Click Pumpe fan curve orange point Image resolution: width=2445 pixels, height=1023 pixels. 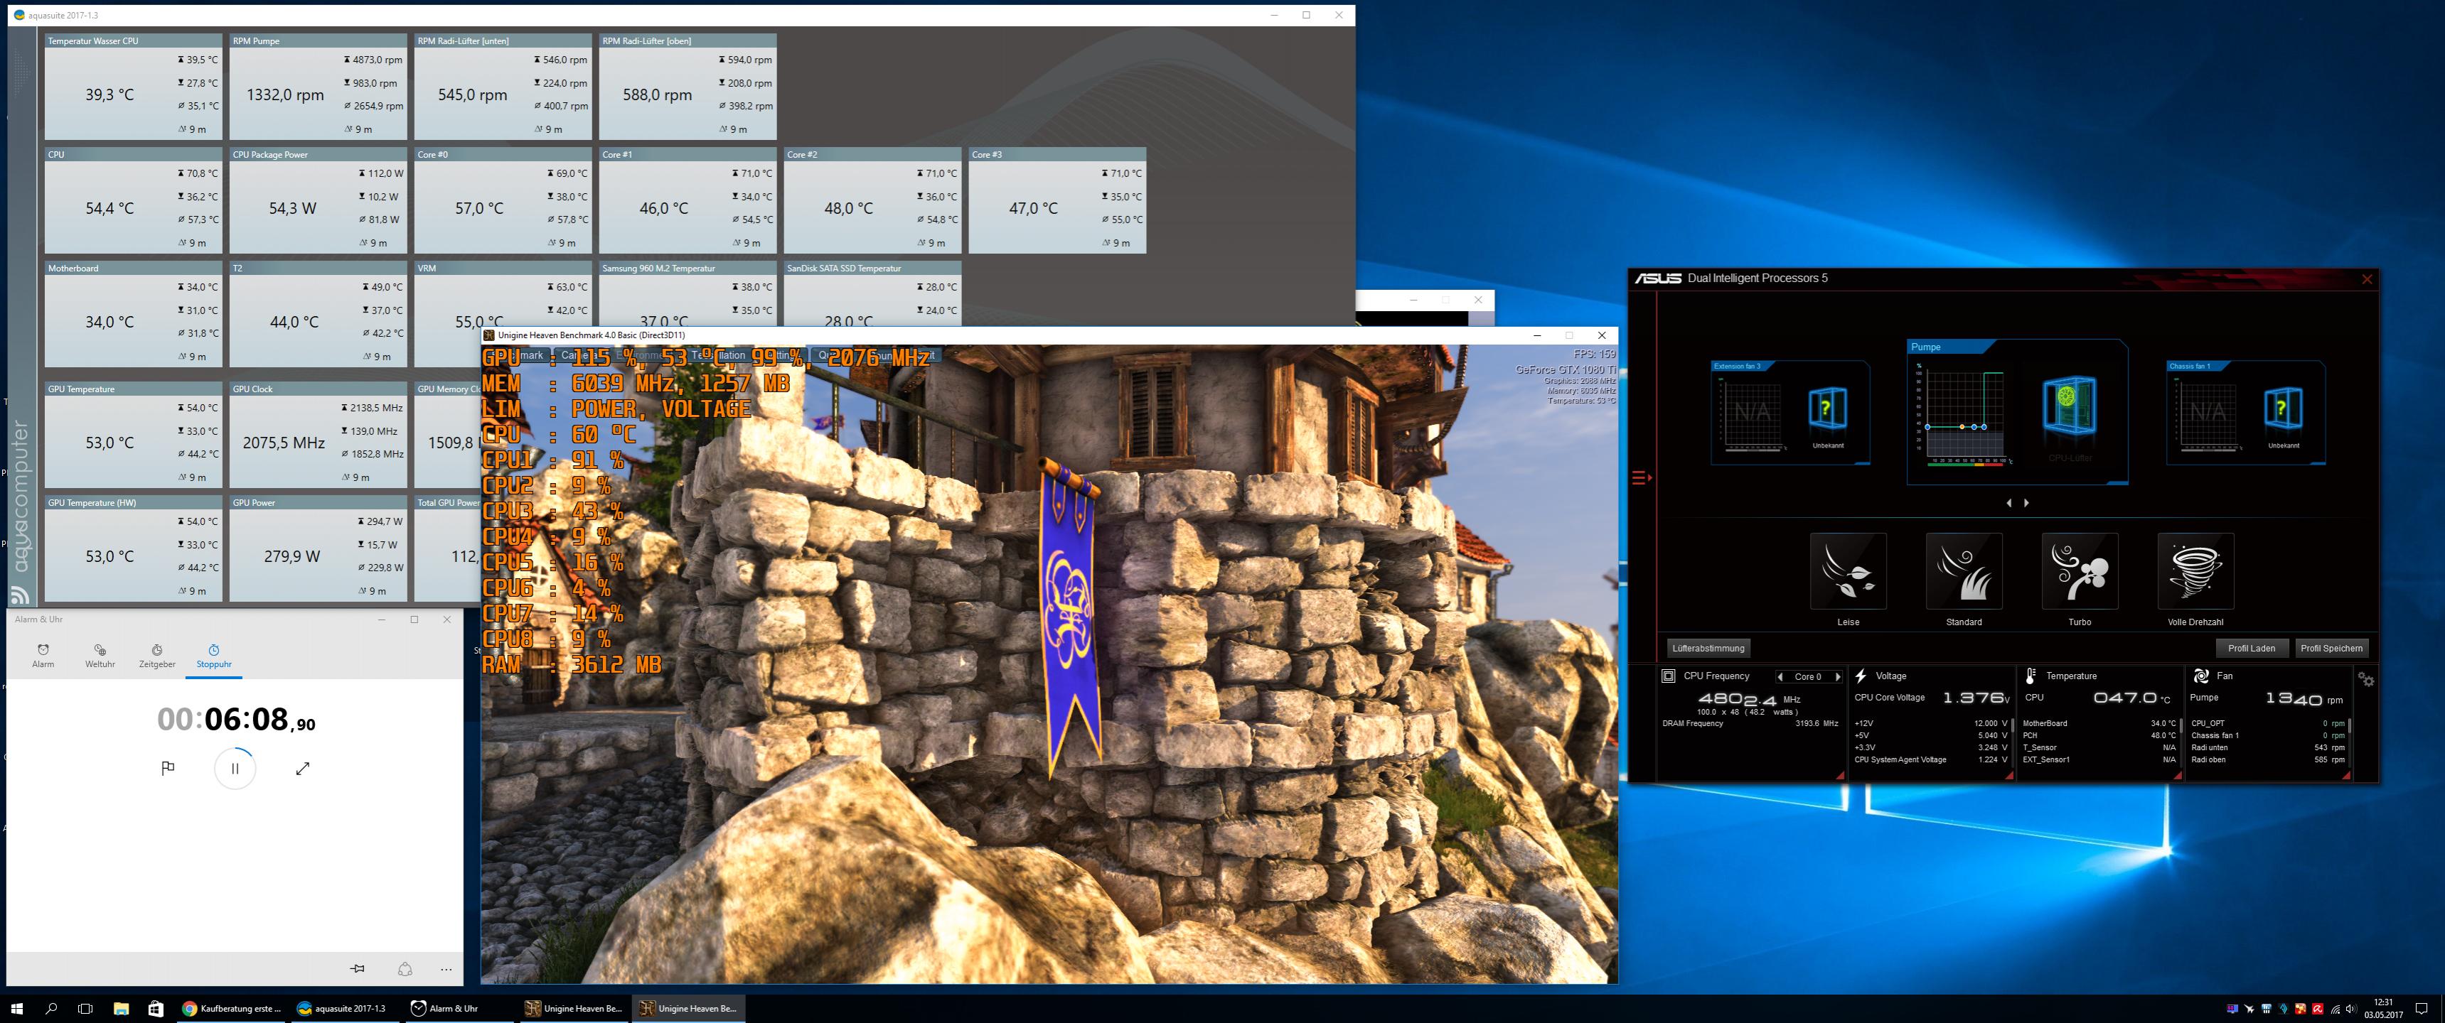(1962, 427)
